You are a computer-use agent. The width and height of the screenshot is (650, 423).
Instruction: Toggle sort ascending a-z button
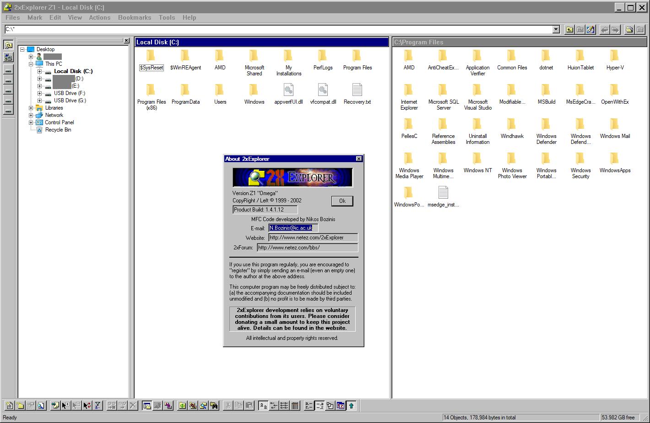click(x=309, y=405)
